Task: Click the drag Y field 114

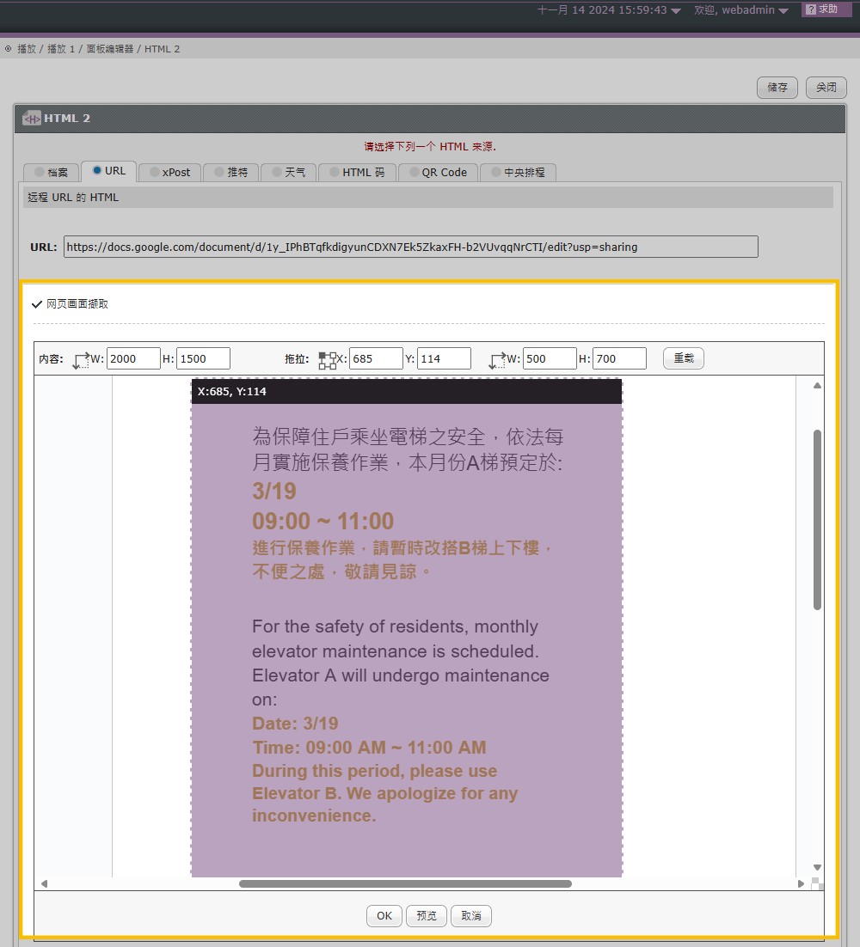Action: 445,358
